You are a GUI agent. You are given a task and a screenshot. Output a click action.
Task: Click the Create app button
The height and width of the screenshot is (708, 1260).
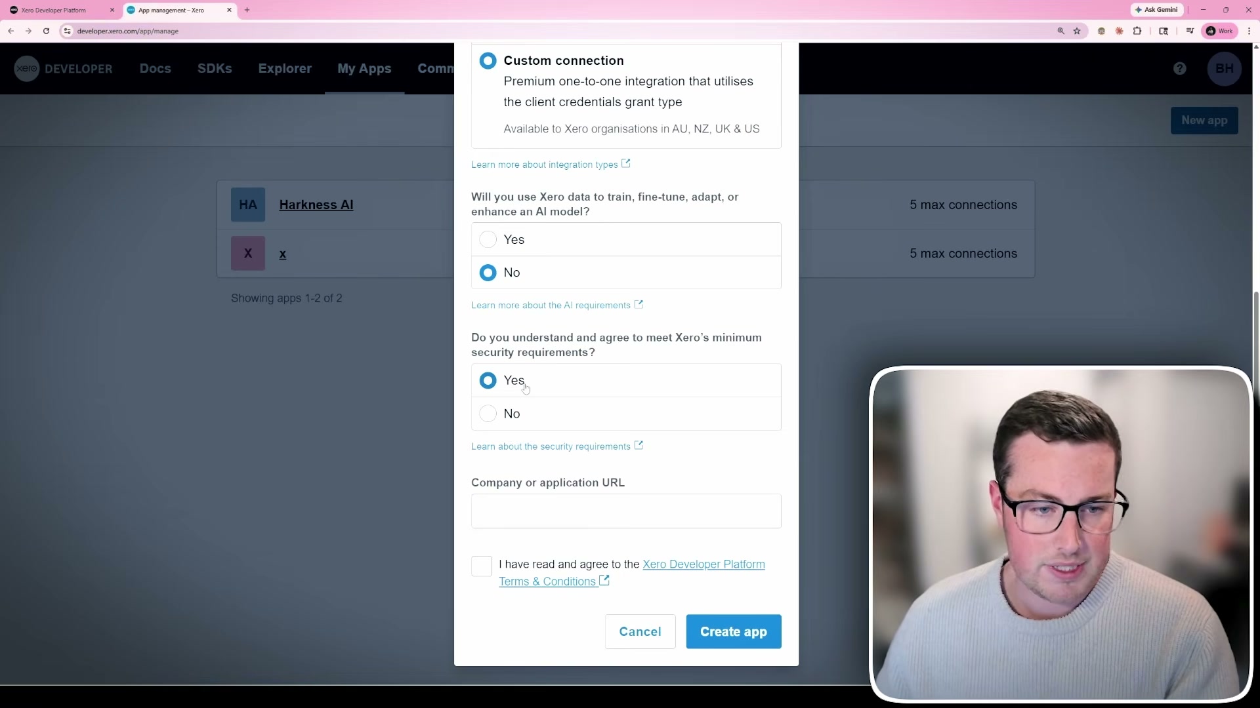(734, 631)
